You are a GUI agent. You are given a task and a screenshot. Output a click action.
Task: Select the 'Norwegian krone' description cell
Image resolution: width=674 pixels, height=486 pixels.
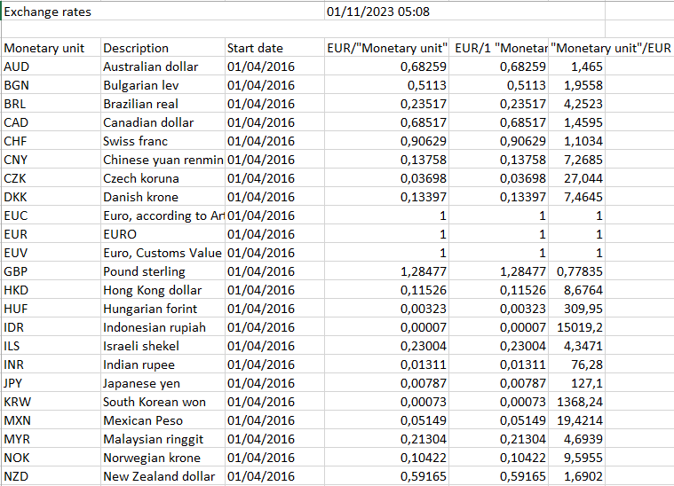point(152,458)
